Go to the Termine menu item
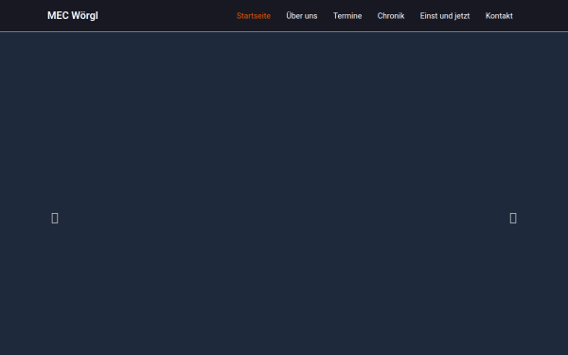The width and height of the screenshot is (568, 355). (x=347, y=16)
